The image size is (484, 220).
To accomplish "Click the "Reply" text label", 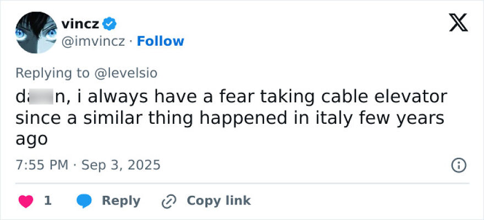I will coord(121,201).
